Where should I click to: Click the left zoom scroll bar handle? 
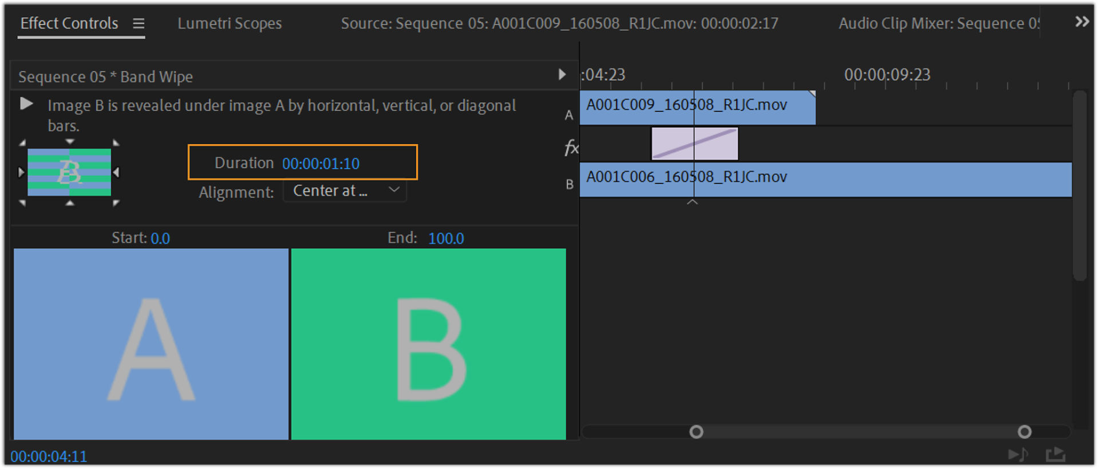[696, 432]
